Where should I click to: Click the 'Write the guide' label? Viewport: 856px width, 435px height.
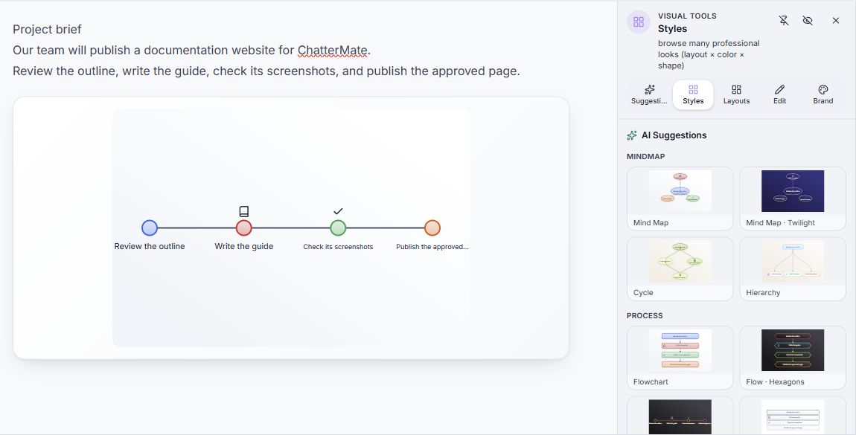pos(244,246)
